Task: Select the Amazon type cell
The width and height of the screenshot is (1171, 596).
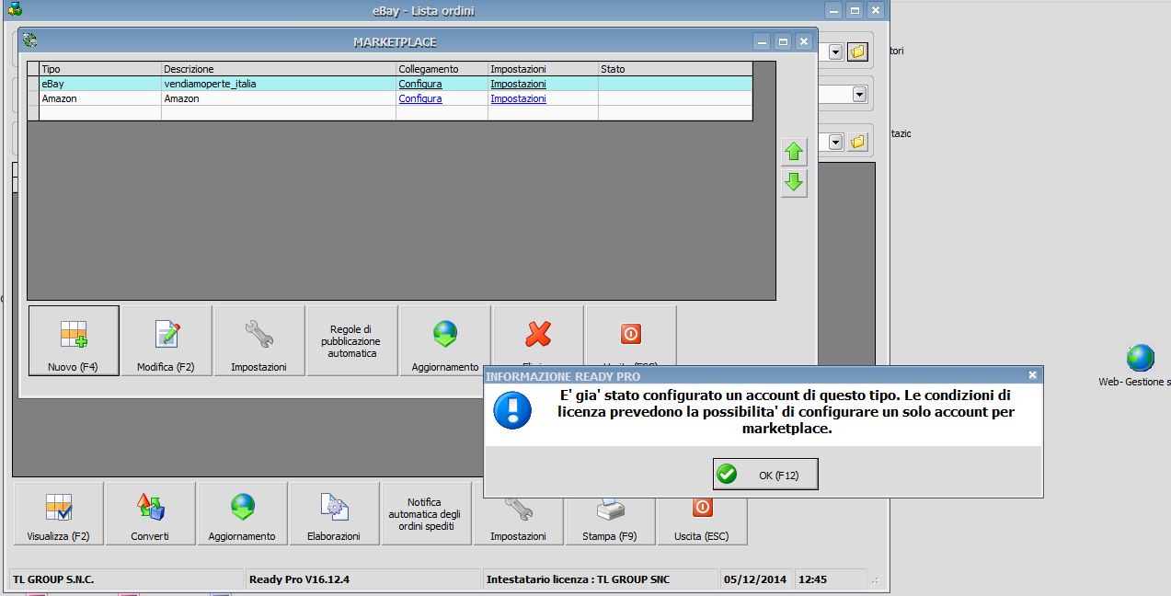Action: (x=100, y=98)
